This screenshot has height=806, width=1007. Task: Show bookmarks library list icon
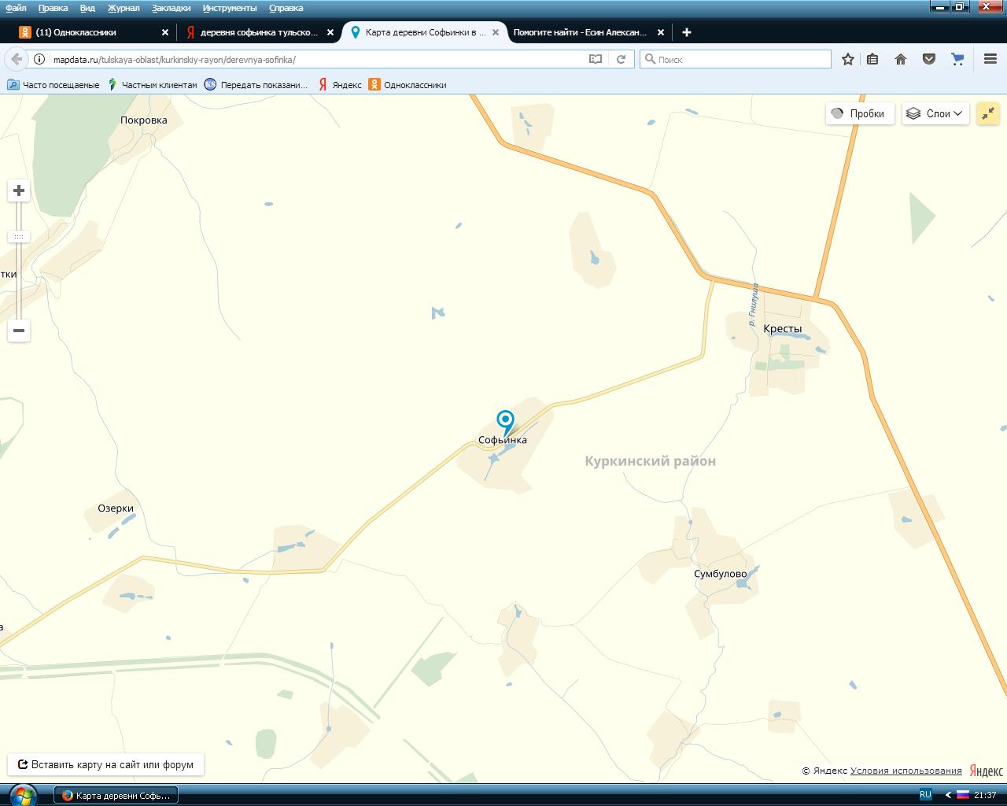[x=872, y=59]
